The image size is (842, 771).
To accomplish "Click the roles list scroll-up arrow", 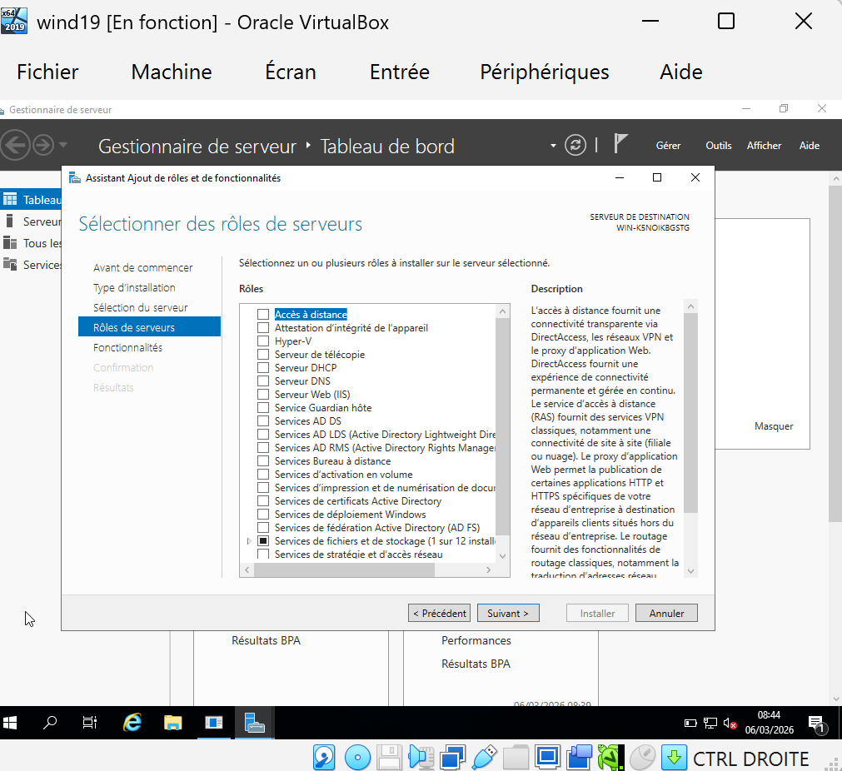I will pos(503,311).
